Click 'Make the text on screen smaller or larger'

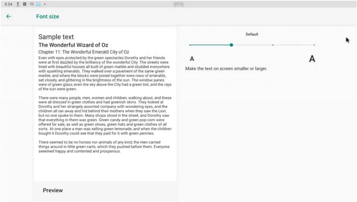coord(226,68)
